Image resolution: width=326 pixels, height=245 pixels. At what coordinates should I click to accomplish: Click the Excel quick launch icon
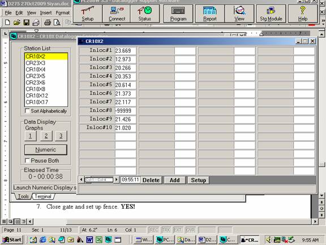click(x=99, y=240)
